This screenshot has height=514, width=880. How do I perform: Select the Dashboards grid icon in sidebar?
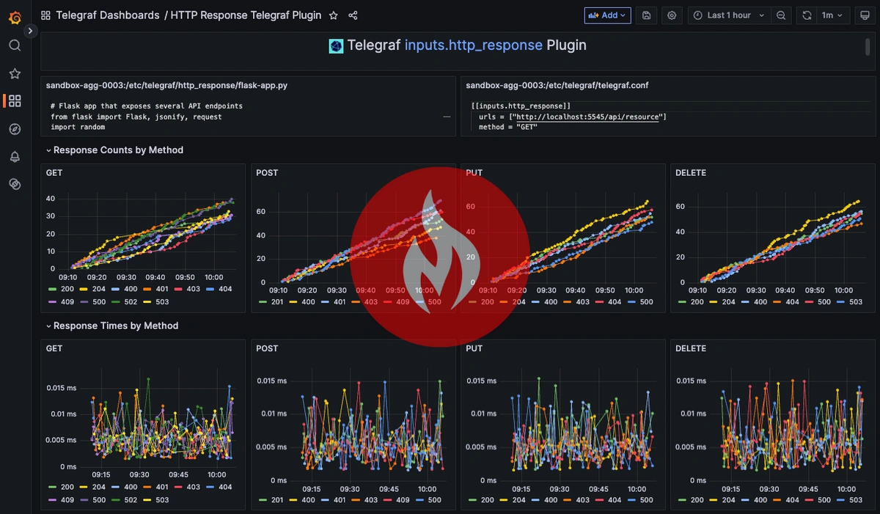click(x=15, y=100)
